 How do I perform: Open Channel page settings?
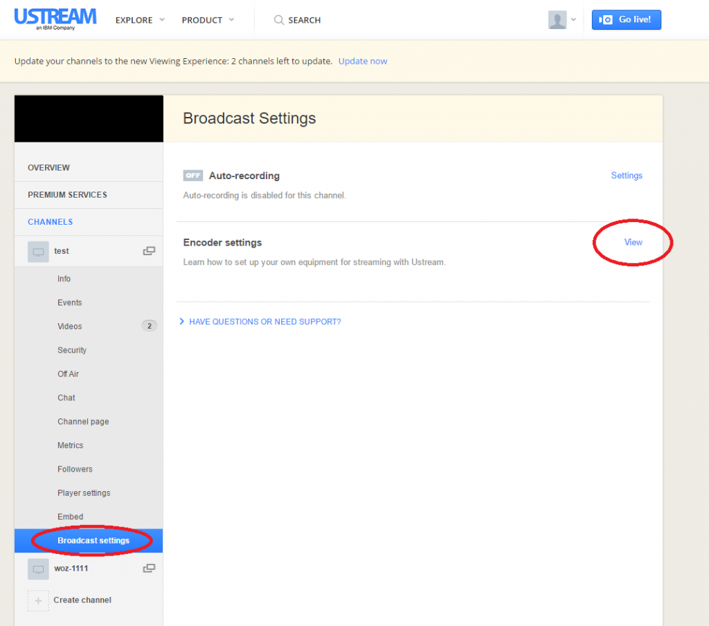point(83,421)
